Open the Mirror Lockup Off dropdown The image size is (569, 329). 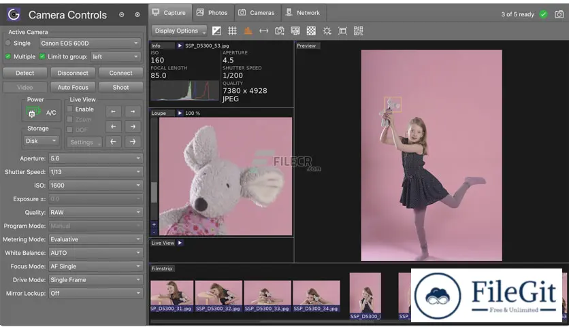[x=96, y=293]
